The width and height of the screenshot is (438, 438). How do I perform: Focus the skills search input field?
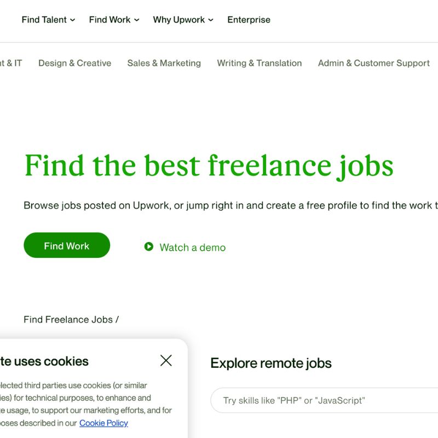click(323, 400)
